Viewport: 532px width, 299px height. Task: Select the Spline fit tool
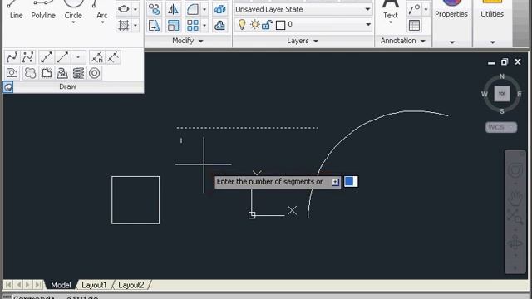12,57
